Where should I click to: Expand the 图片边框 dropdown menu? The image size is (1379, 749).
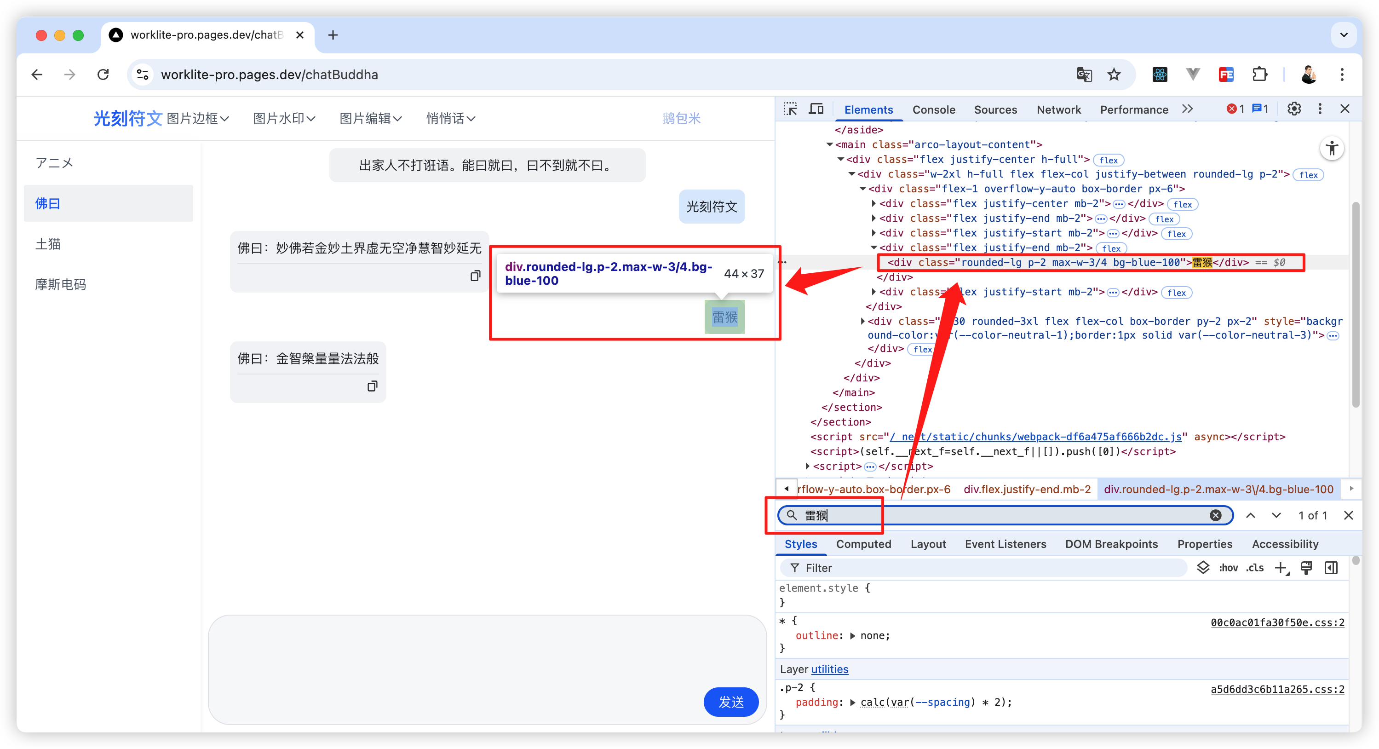(x=197, y=118)
